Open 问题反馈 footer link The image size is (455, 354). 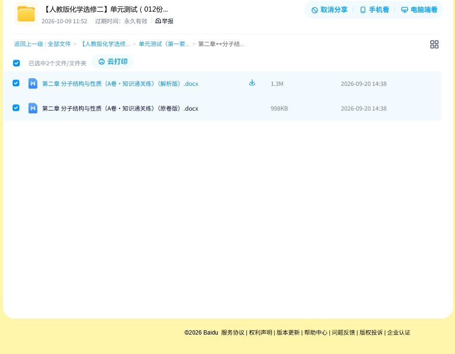pyautogui.click(x=343, y=333)
